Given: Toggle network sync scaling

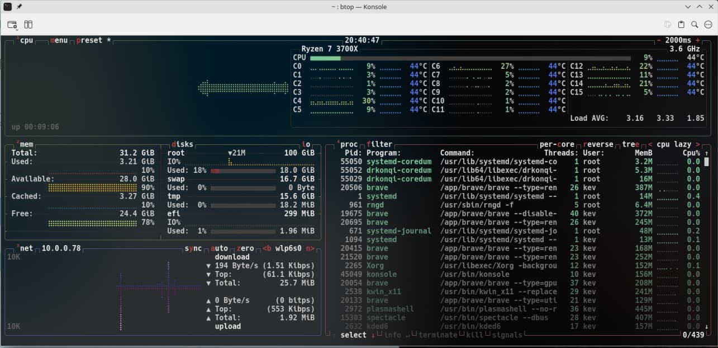Looking at the screenshot, I should click(193, 248).
